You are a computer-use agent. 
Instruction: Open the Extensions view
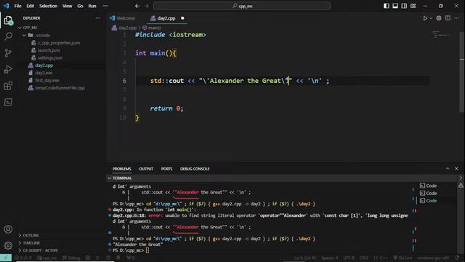click(8, 86)
